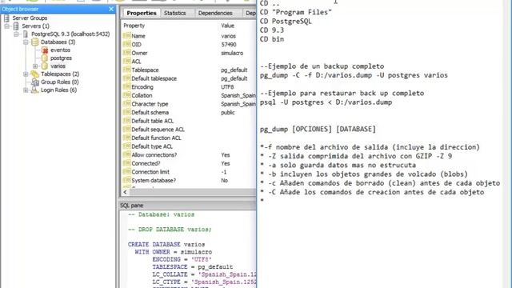Click "ENCODING = 'UTF8'" line in SQL pane
This screenshot has height=288, width=512.
[182, 259]
